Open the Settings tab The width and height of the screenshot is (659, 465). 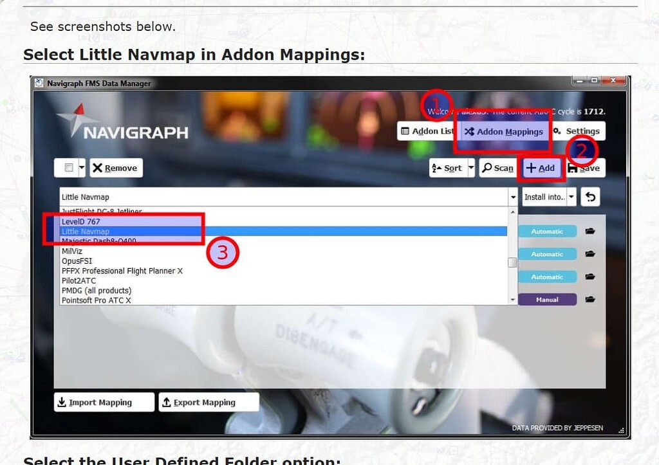578,131
